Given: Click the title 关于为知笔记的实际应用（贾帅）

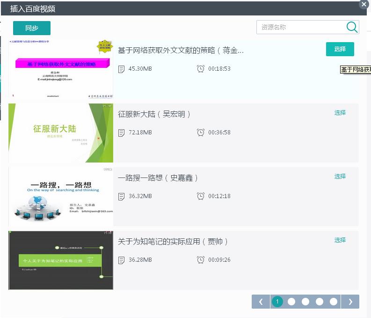Looking at the screenshot, I should click(173, 242).
